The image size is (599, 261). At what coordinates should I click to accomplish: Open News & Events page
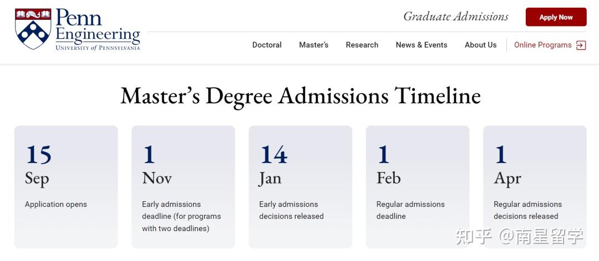coord(421,45)
